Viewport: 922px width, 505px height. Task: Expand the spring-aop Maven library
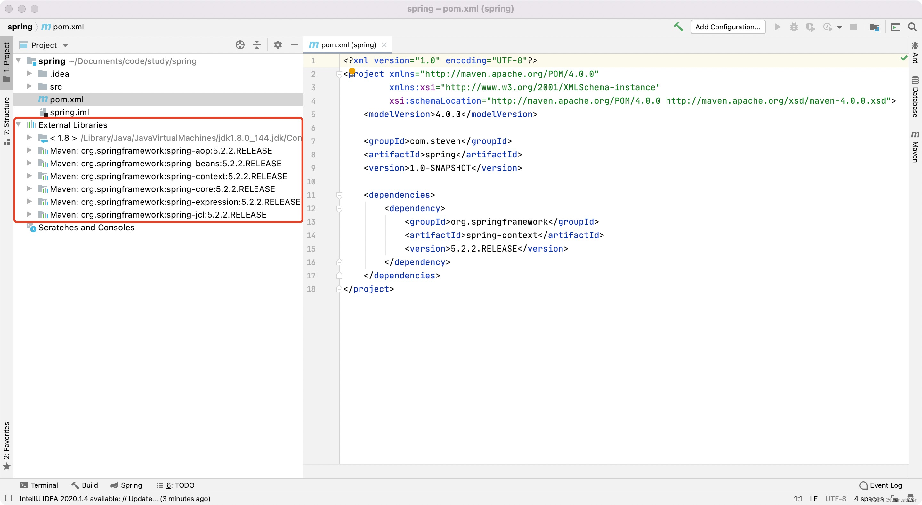(29, 151)
